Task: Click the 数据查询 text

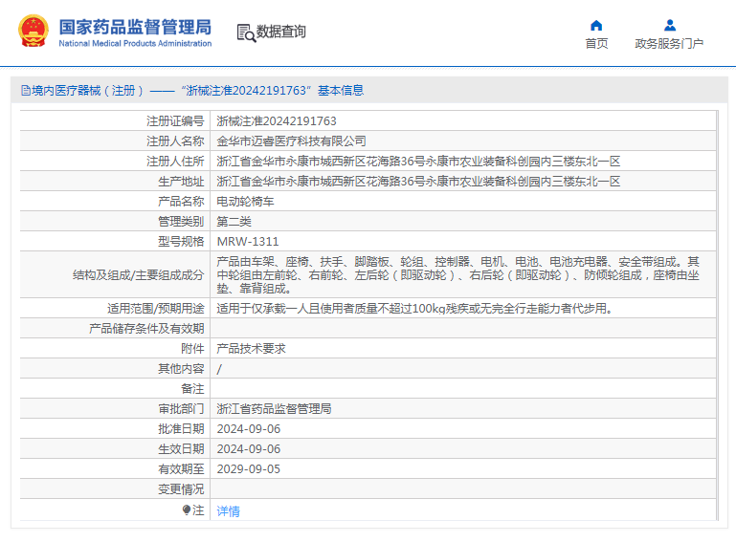Action: coord(280,32)
